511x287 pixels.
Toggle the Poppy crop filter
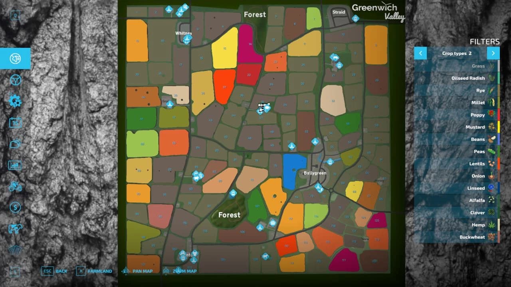[457, 115]
